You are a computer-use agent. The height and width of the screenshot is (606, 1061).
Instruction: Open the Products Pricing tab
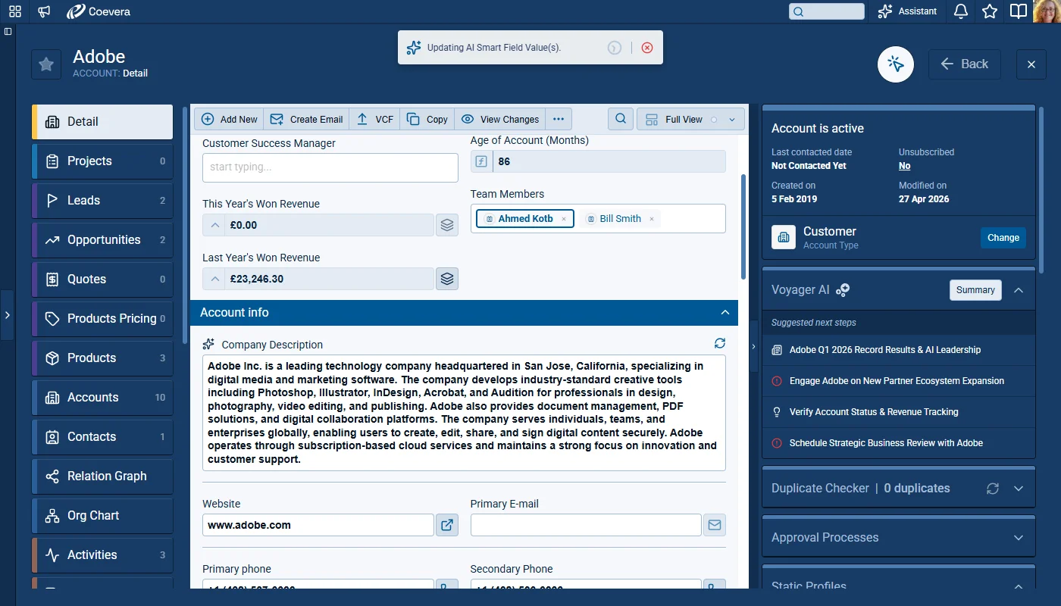[x=102, y=319]
